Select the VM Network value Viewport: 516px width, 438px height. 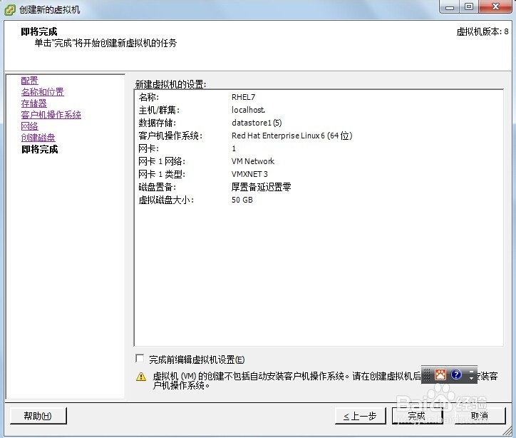[253, 161]
